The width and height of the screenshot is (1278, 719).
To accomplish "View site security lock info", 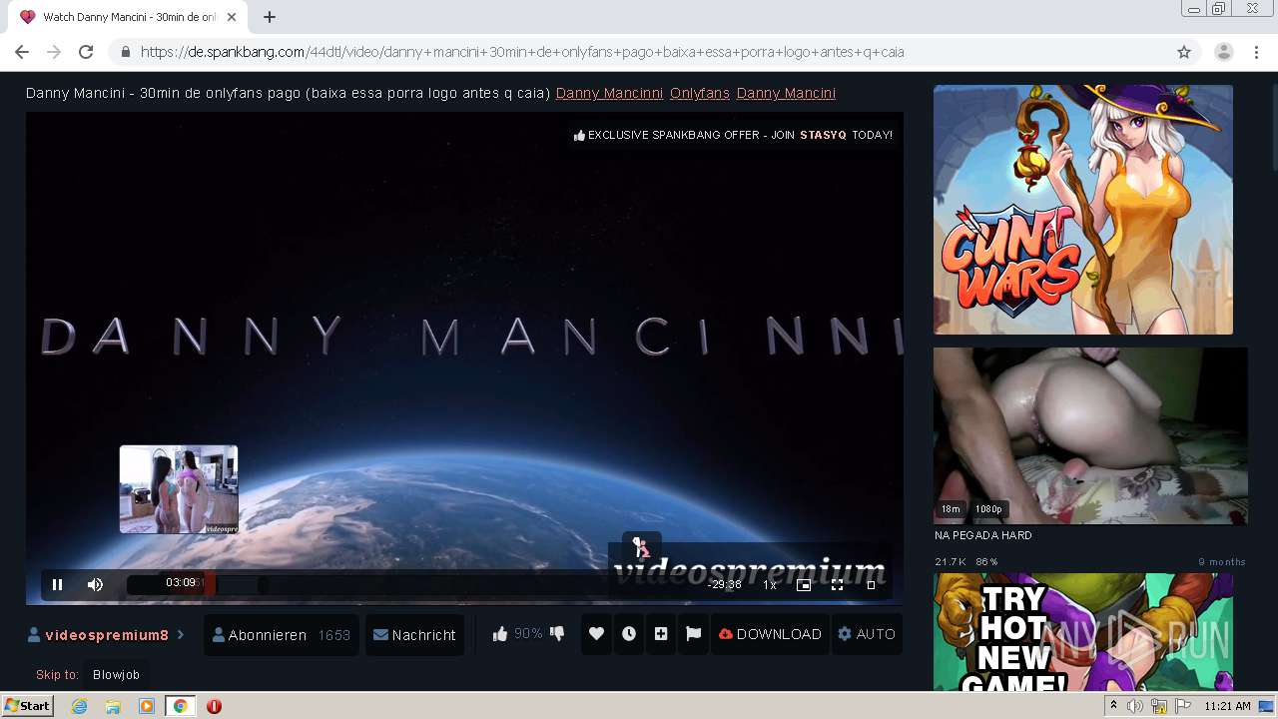I will pyautogui.click(x=125, y=52).
